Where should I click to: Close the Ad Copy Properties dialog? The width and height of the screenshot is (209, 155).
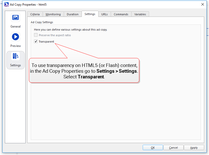202,5
